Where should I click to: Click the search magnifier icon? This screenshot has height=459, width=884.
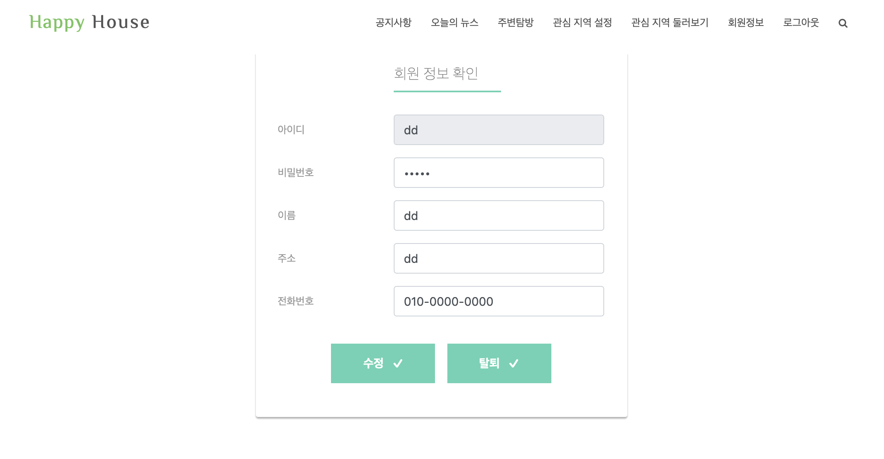point(844,23)
